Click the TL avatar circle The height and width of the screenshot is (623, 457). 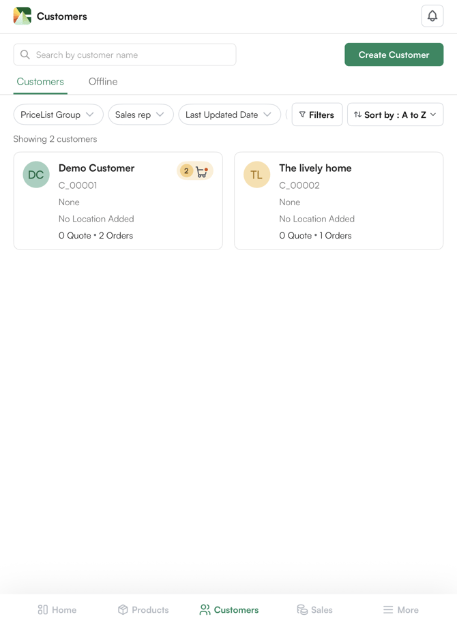(256, 174)
